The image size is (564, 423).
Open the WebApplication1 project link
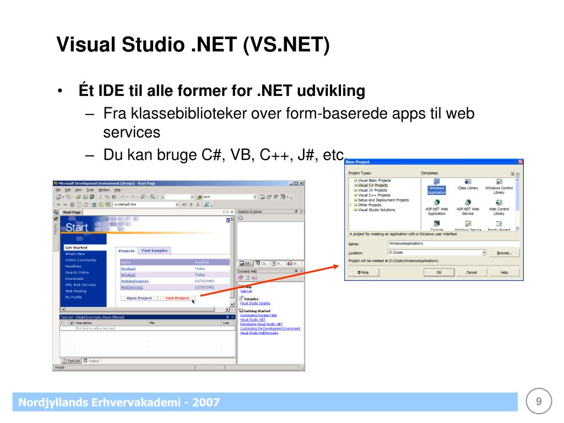[x=134, y=281]
